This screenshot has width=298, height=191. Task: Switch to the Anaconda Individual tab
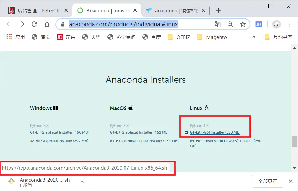tap(106, 10)
